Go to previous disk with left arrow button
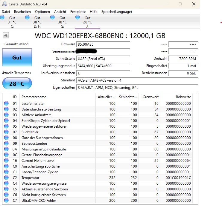222x206 pixels. tap(6, 35)
